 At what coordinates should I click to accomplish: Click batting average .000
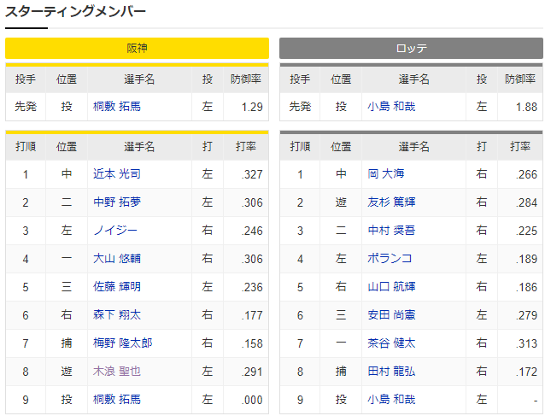[252, 400]
